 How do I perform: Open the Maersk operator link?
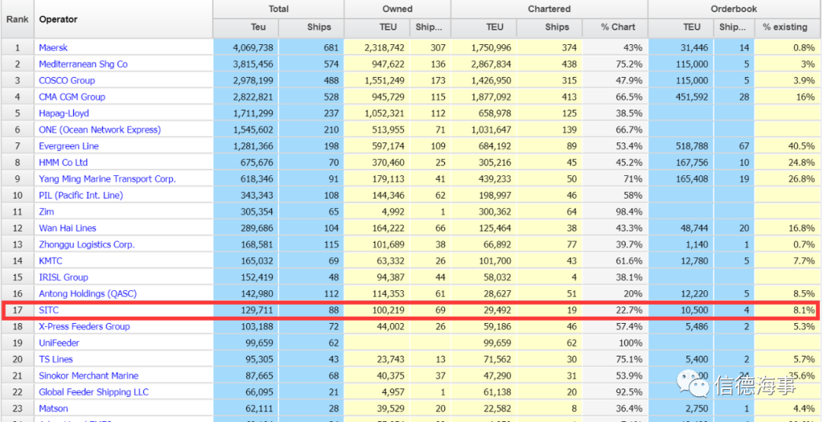tap(53, 48)
